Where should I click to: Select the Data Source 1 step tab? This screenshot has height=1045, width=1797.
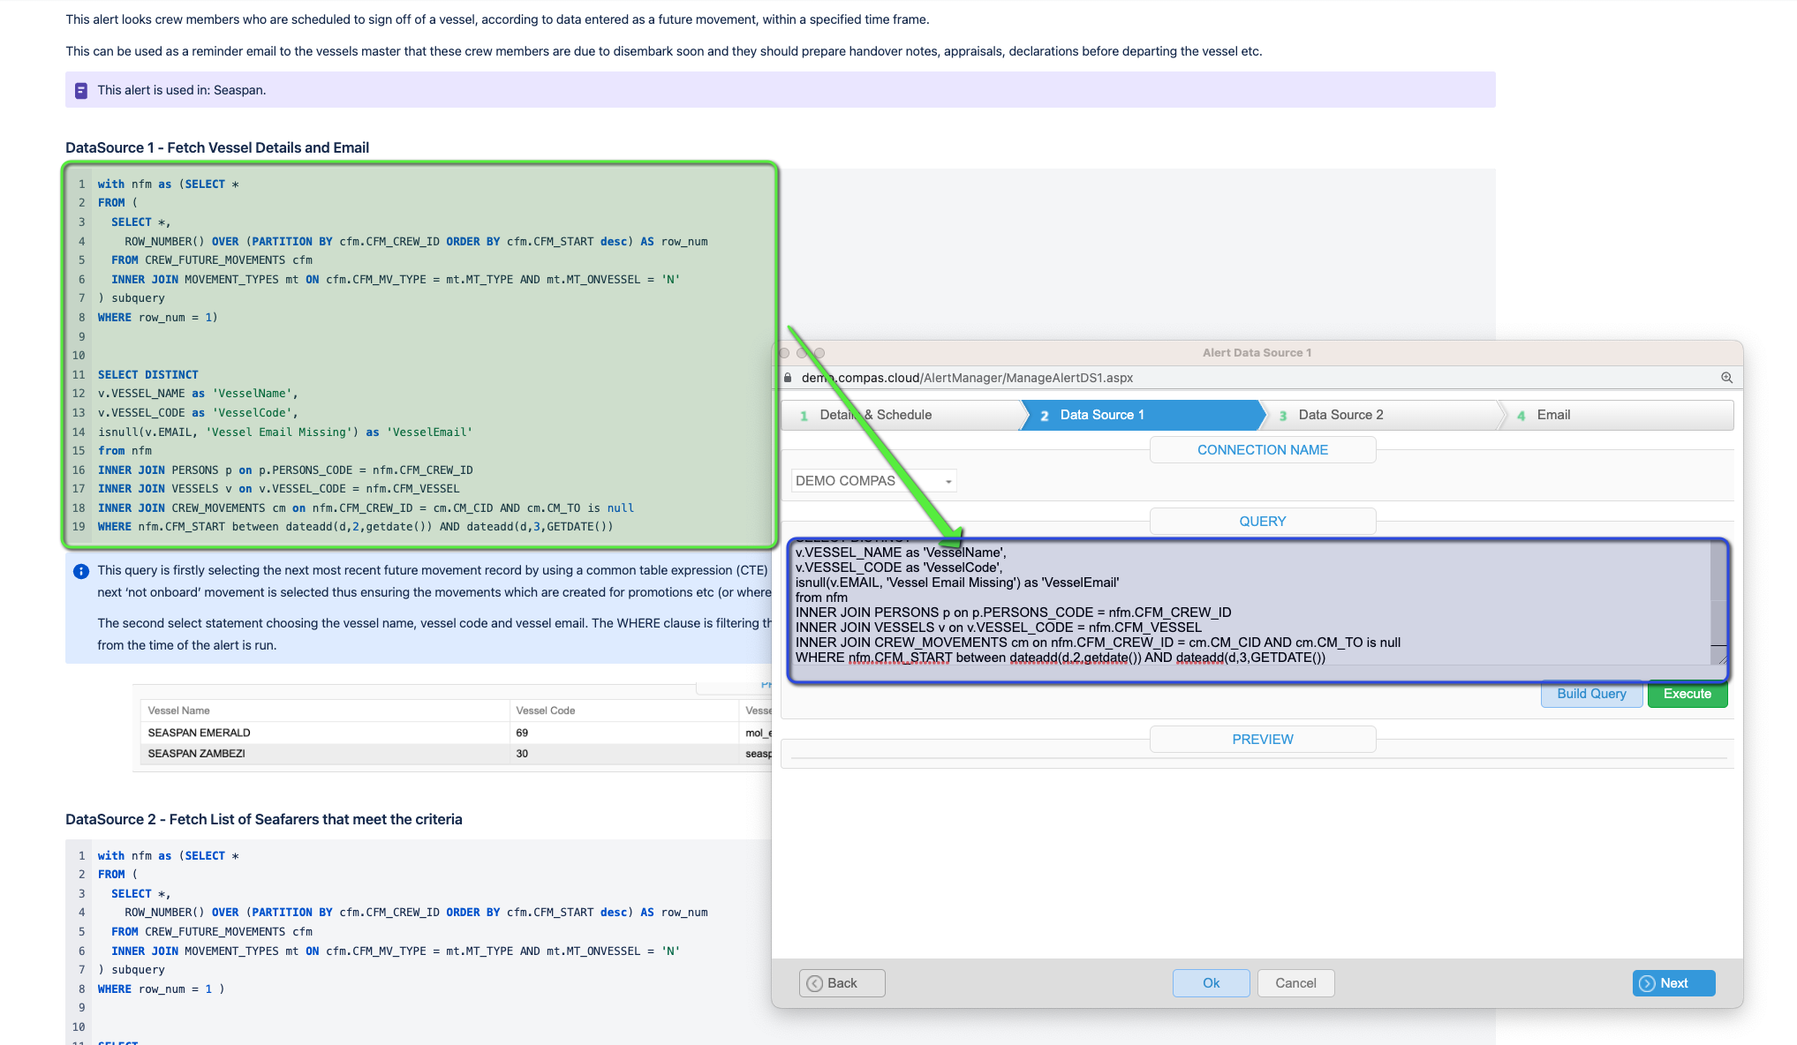coord(1140,415)
